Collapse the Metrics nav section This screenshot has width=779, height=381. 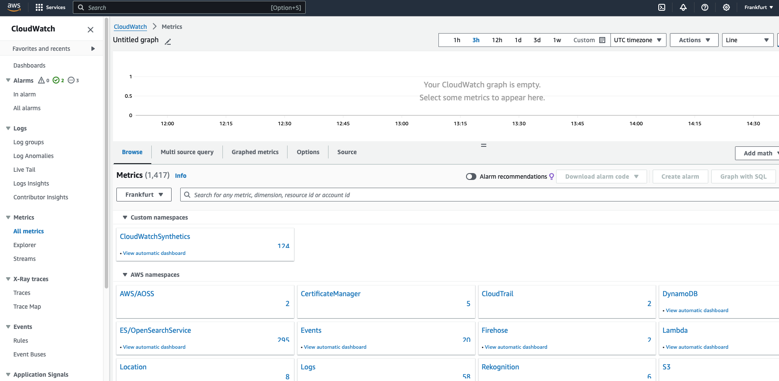pos(8,217)
